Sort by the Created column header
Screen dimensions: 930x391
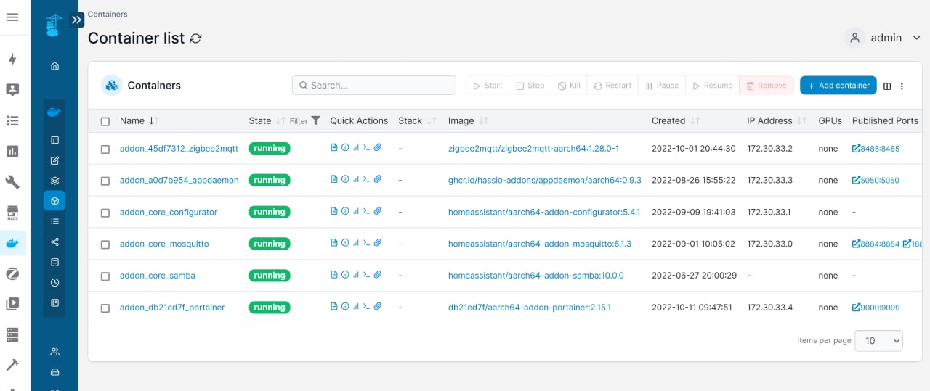coord(676,120)
